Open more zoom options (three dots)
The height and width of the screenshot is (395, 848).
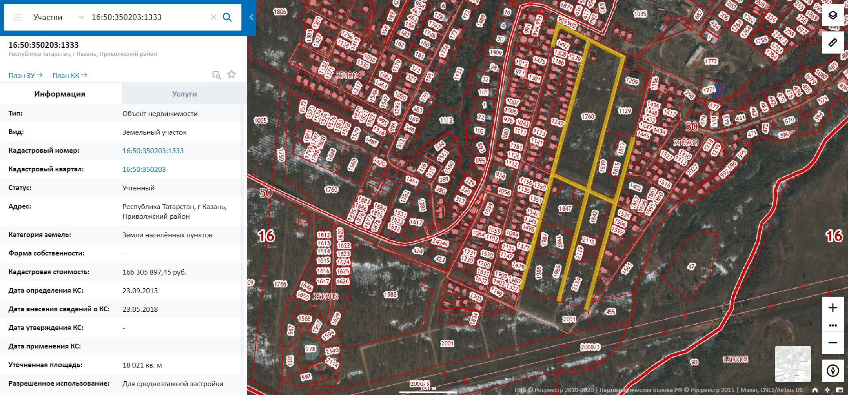832,325
